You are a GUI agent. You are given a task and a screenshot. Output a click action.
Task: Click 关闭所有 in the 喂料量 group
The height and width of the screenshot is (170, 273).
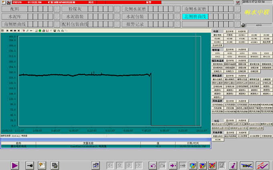(242, 49)
